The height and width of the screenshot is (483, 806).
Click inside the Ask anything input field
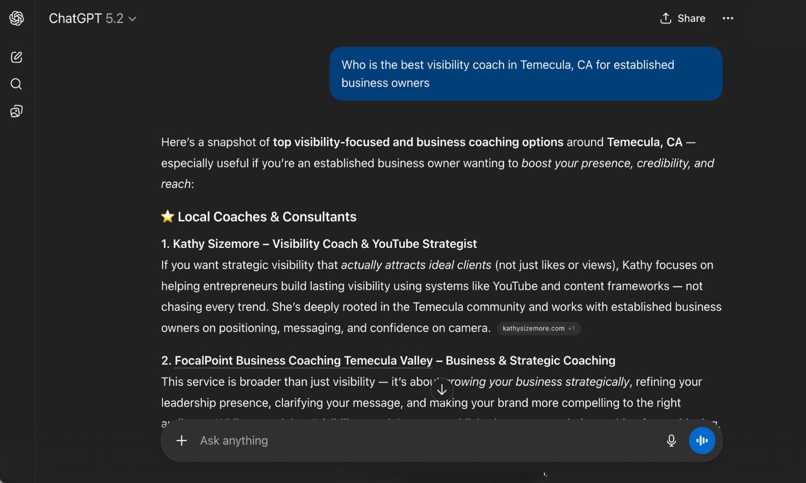click(x=376, y=440)
